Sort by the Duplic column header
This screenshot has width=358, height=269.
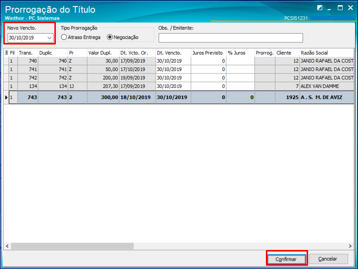click(53, 53)
